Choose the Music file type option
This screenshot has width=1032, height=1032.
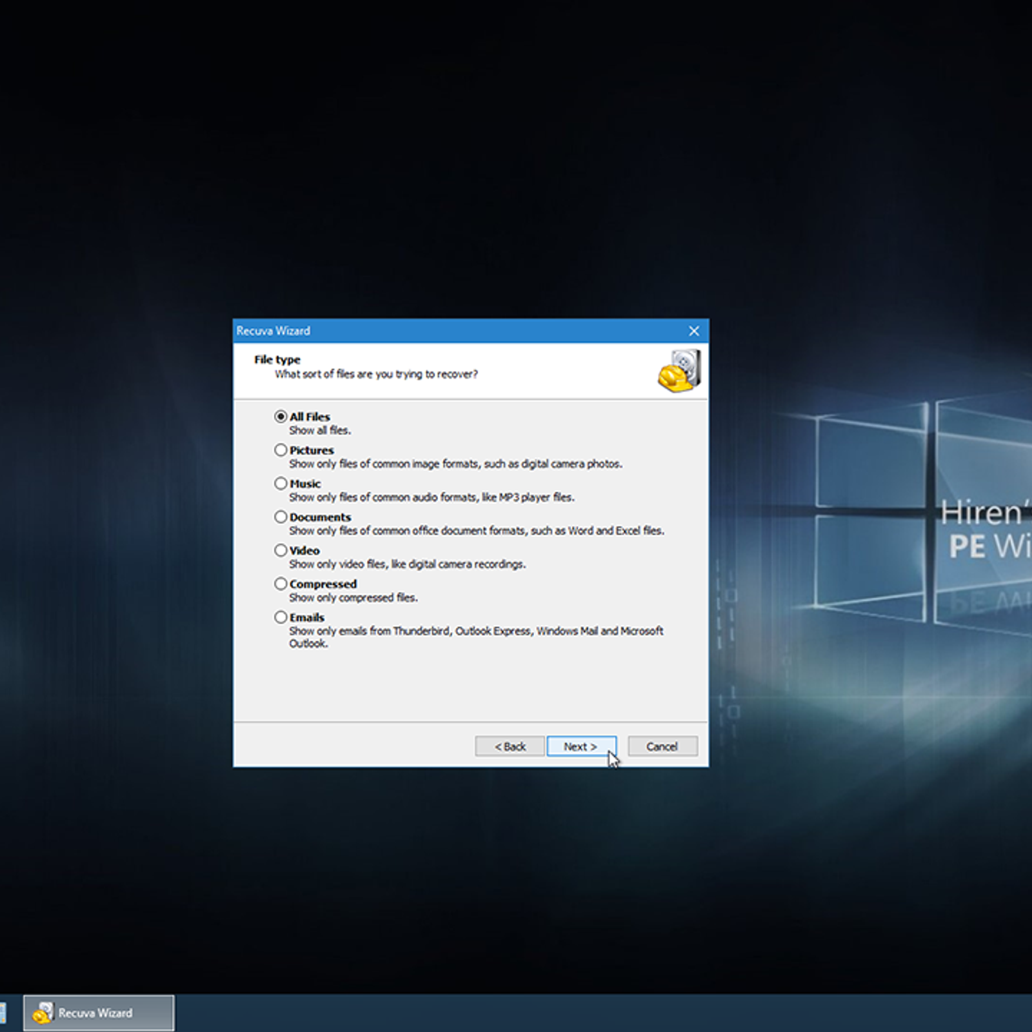click(x=281, y=484)
